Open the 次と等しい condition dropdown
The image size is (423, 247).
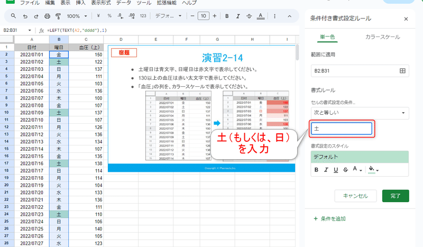360,113
